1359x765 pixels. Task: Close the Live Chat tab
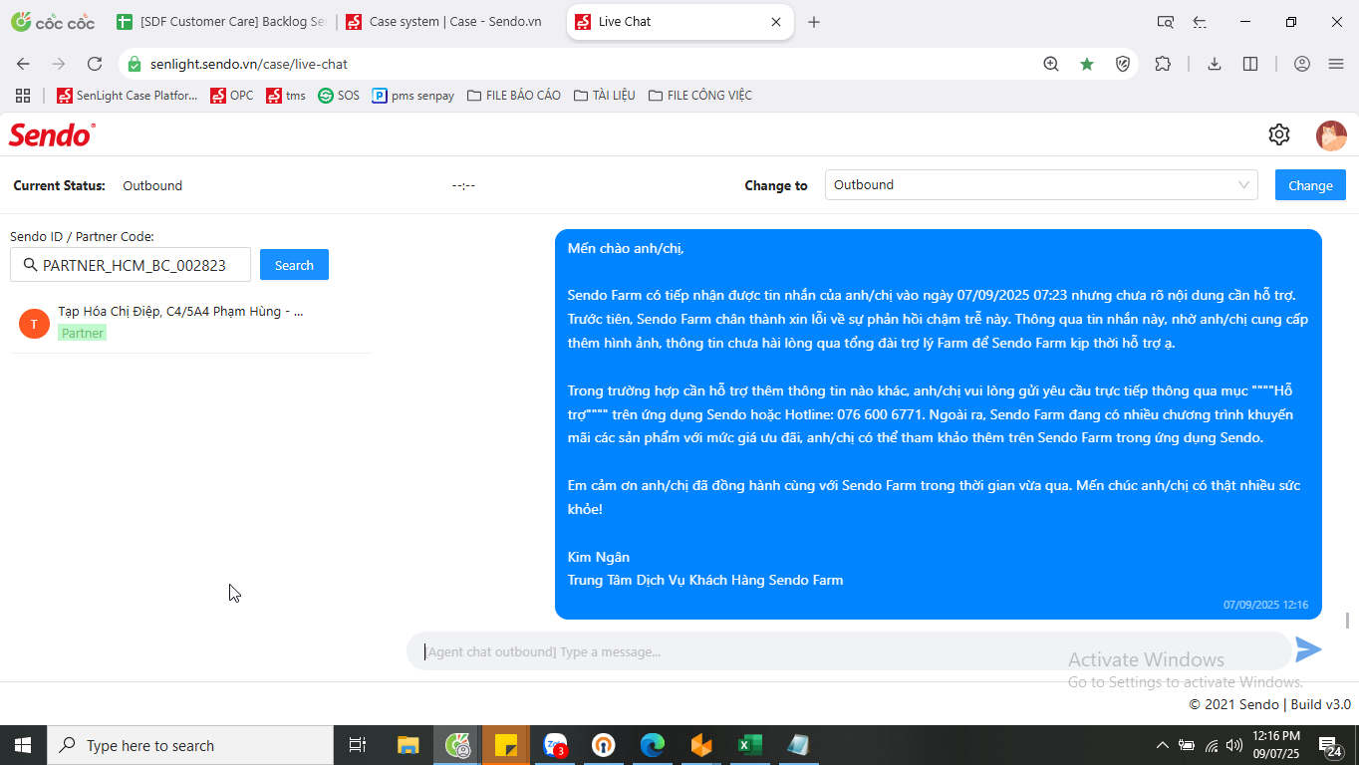coord(776,22)
